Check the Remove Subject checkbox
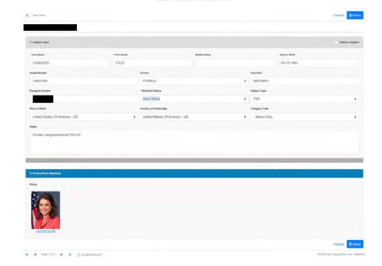 336,42
